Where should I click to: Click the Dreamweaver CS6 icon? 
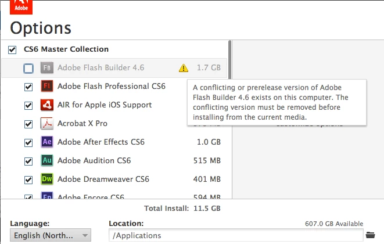pos(47,179)
